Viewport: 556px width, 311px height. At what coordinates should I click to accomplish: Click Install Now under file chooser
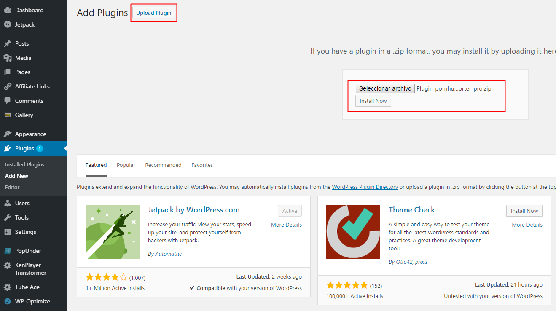point(373,101)
